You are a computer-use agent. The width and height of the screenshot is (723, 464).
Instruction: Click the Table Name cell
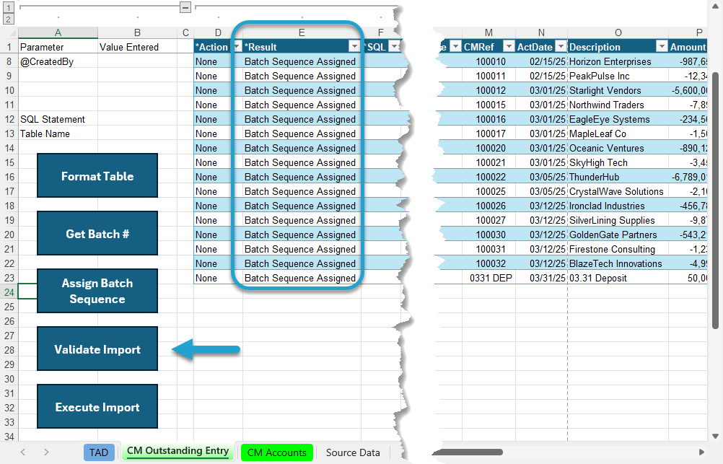[58, 133]
